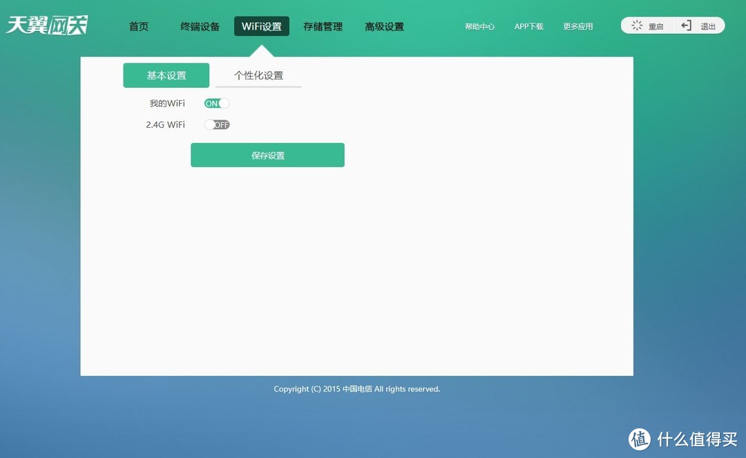Viewport: 746px width, 458px height.
Task: Click the restart spinner icon next to 重启
Action: (636, 26)
